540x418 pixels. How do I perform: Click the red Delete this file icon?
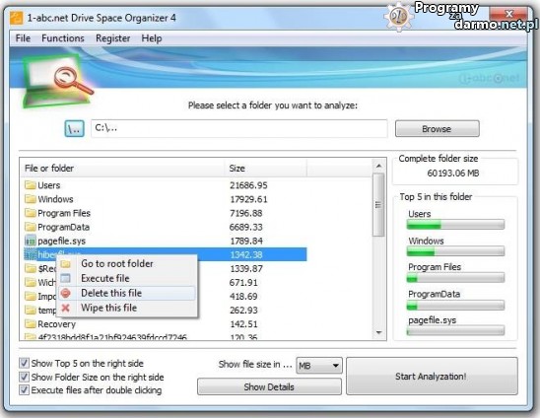click(x=65, y=293)
